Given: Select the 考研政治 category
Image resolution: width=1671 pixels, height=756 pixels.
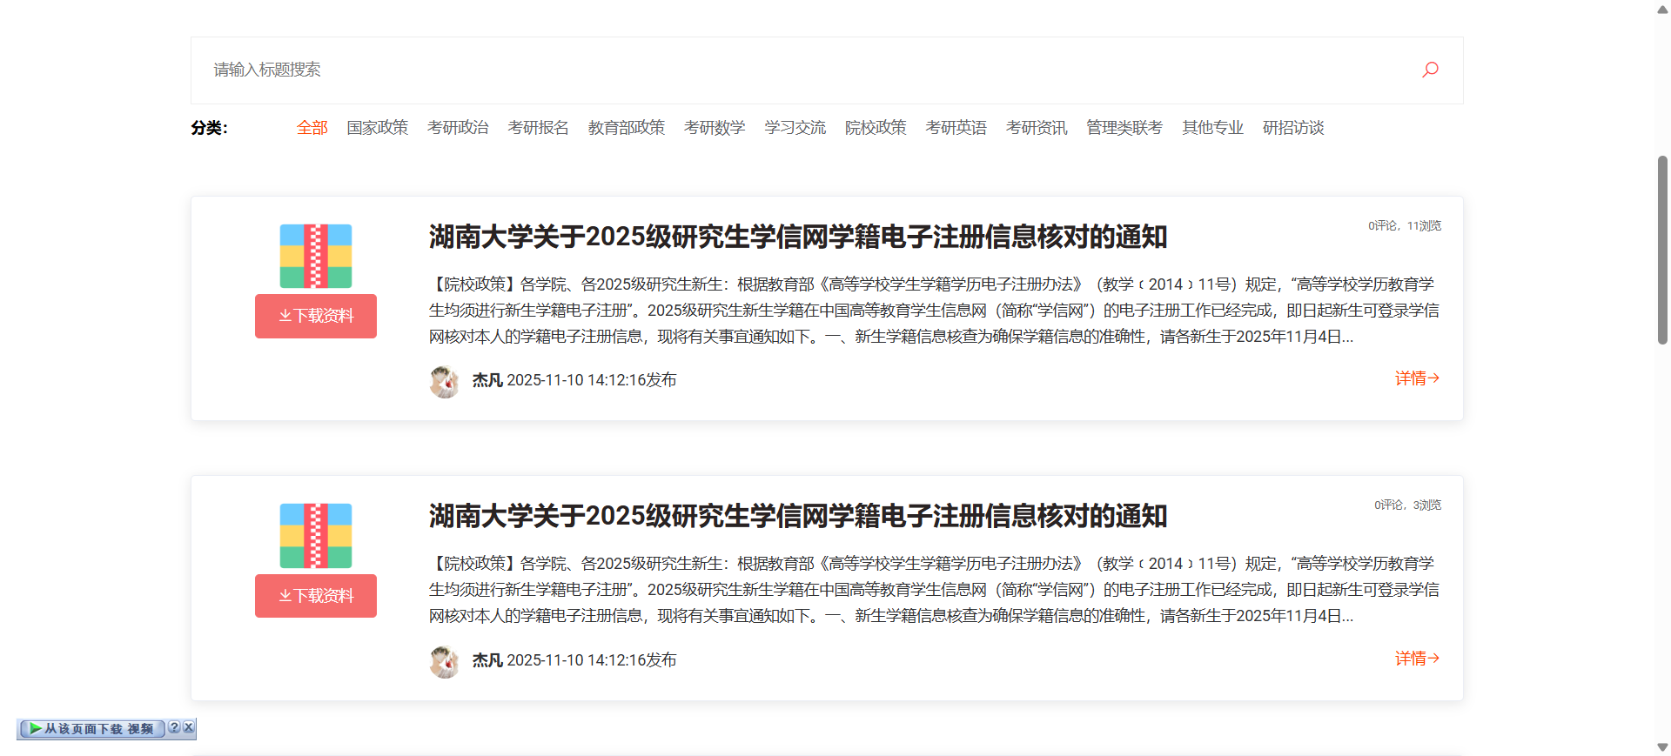Looking at the screenshot, I should pyautogui.click(x=458, y=128).
